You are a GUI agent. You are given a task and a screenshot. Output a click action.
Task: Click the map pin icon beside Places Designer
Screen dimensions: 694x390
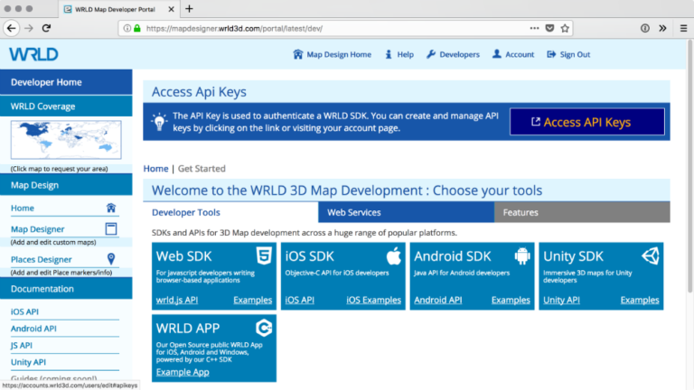pos(111,259)
